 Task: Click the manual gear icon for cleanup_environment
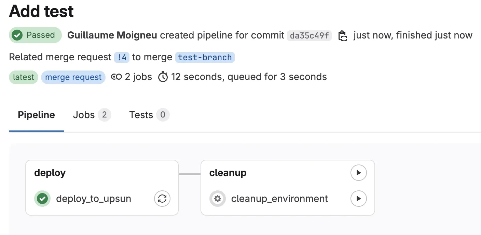(217, 199)
